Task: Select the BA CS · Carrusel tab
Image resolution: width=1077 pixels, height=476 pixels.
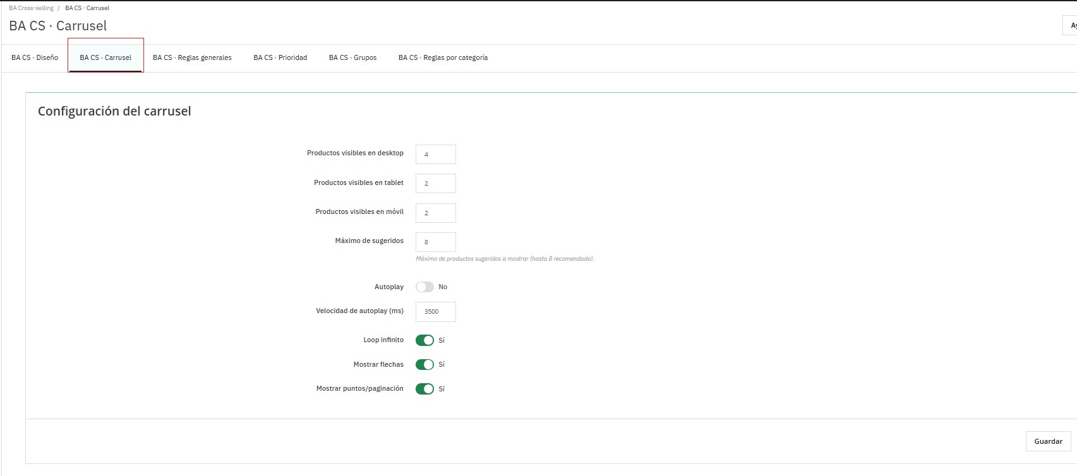Action: [x=105, y=57]
